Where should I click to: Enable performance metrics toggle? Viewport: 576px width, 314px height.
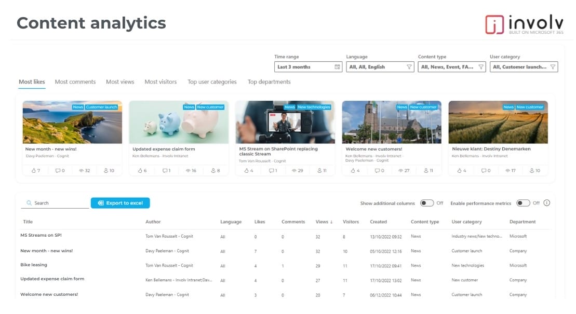[523, 203]
